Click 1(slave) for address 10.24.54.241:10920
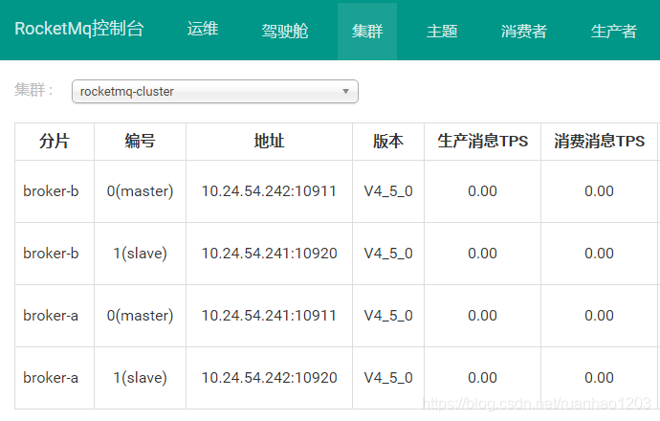The width and height of the screenshot is (660, 421). pos(141,254)
